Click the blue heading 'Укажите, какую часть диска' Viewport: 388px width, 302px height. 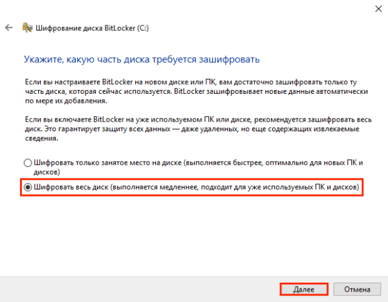click(142, 59)
